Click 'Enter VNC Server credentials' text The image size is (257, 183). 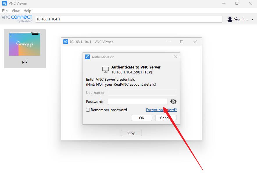coord(110,79)
